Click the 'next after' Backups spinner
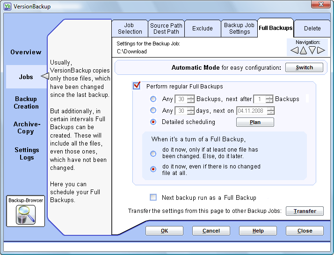The image size is (334, 255). coord(269,99)
